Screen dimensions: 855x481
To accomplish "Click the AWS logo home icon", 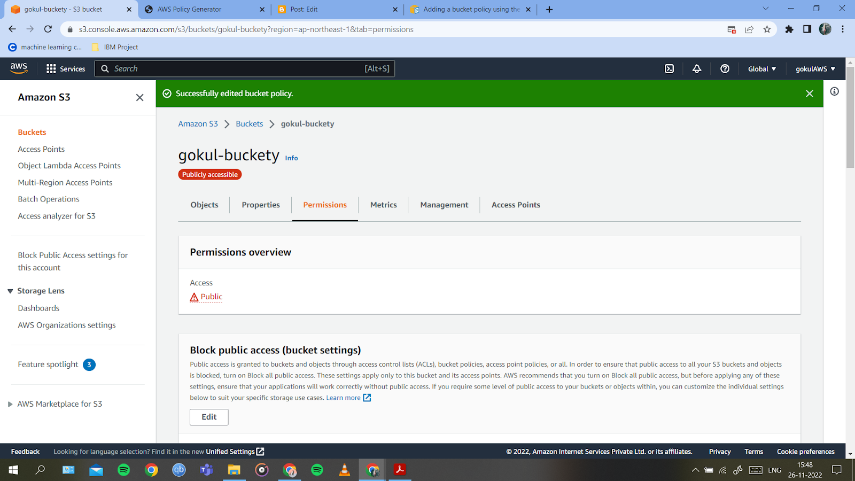I will 19,68.
